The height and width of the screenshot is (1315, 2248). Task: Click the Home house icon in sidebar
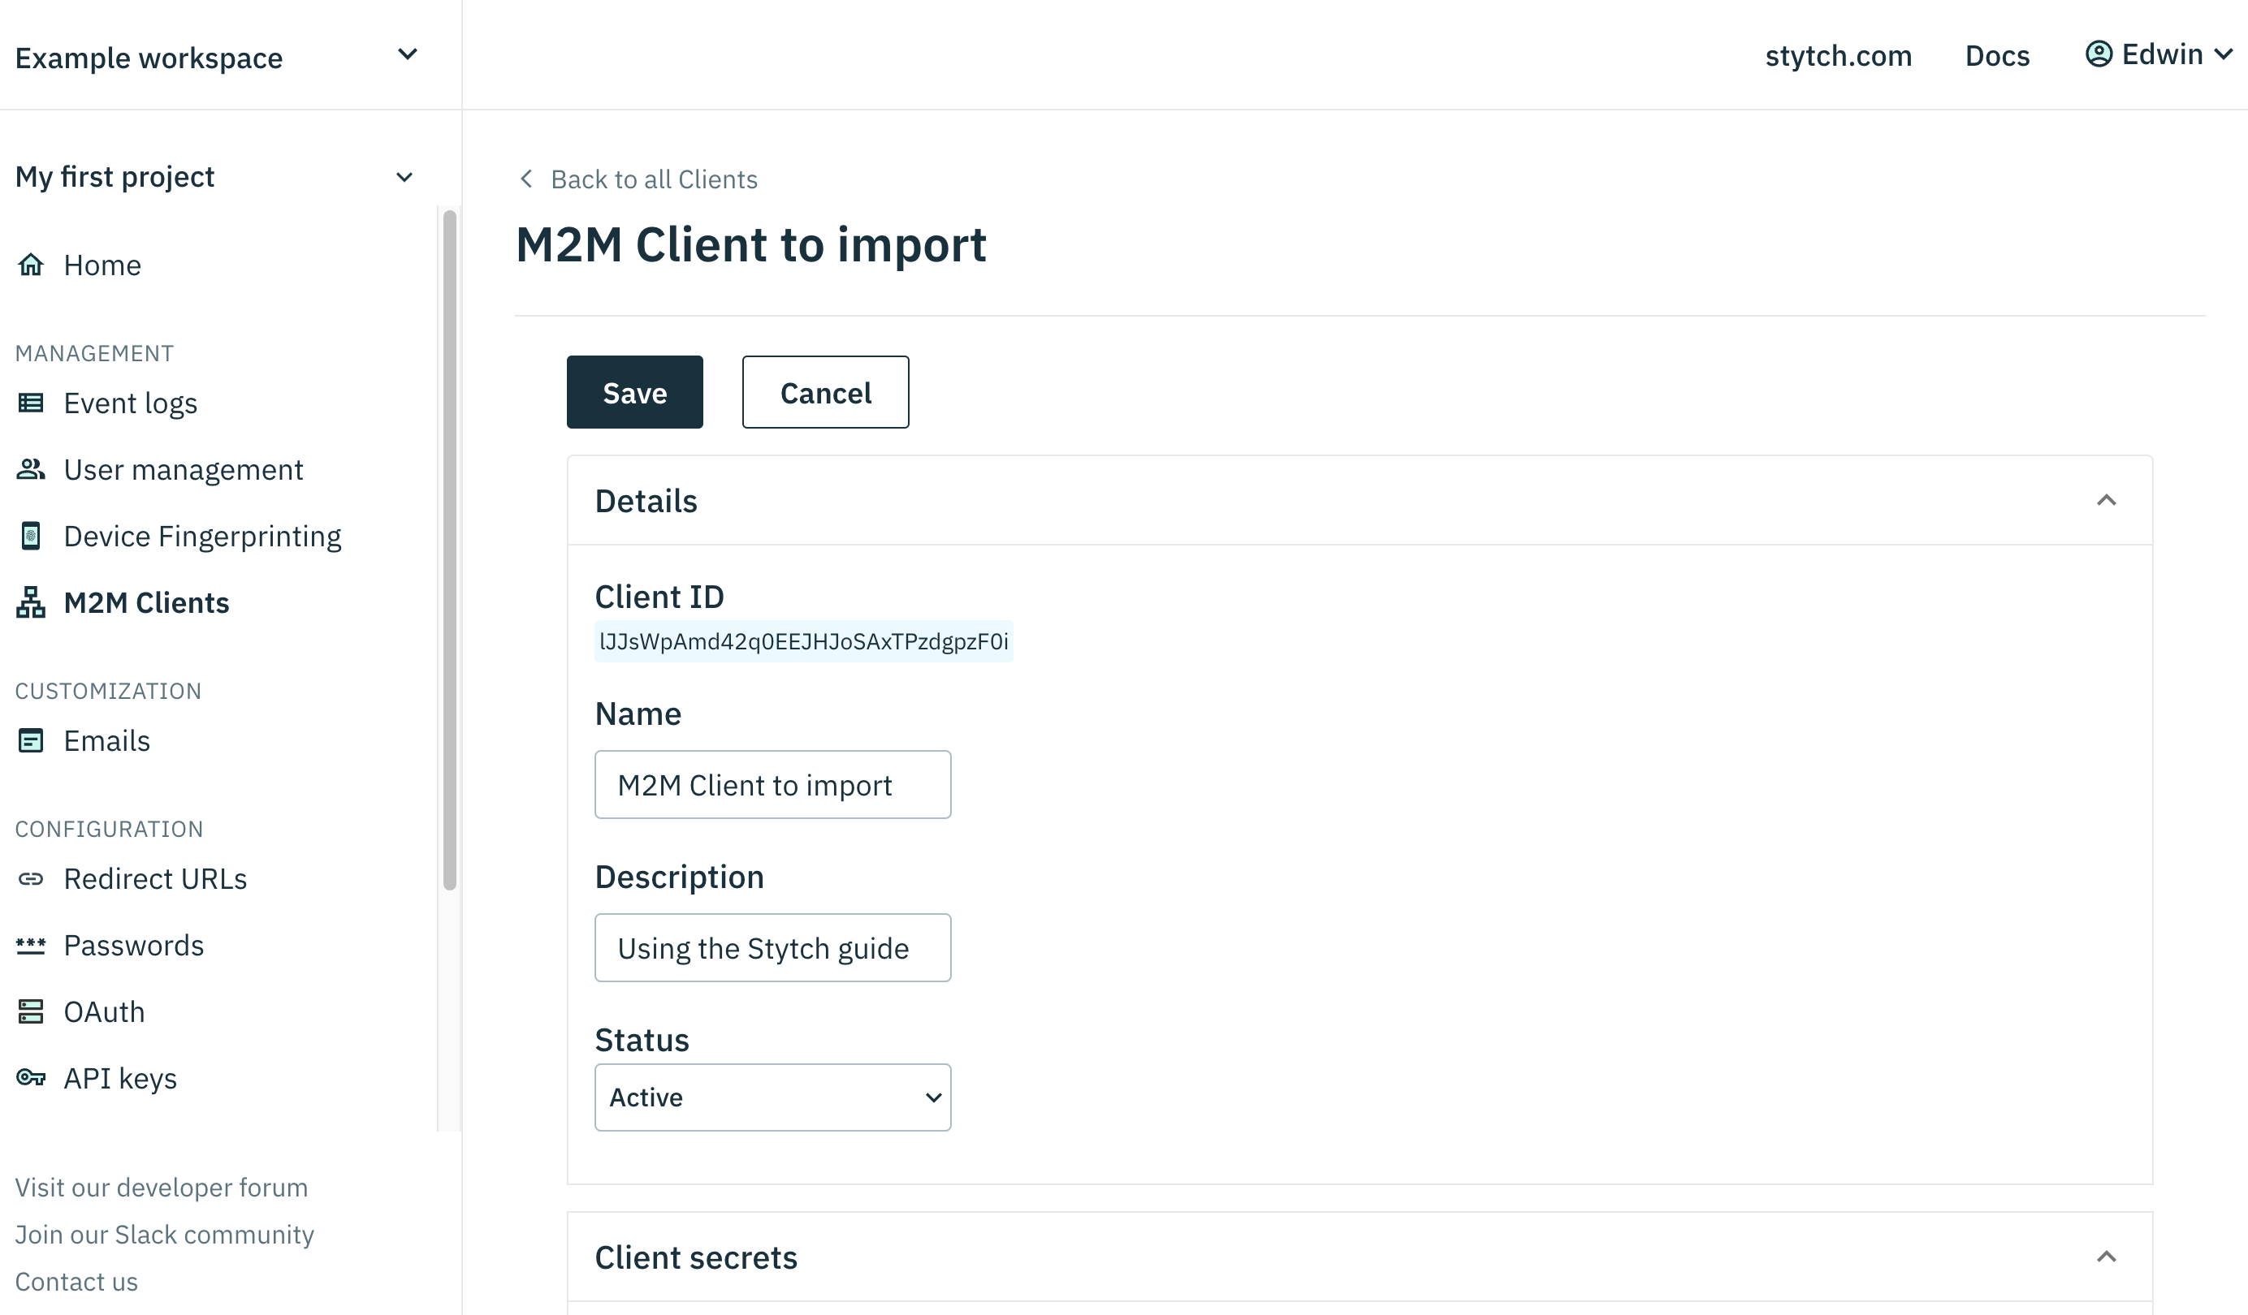tap(31, 265)
